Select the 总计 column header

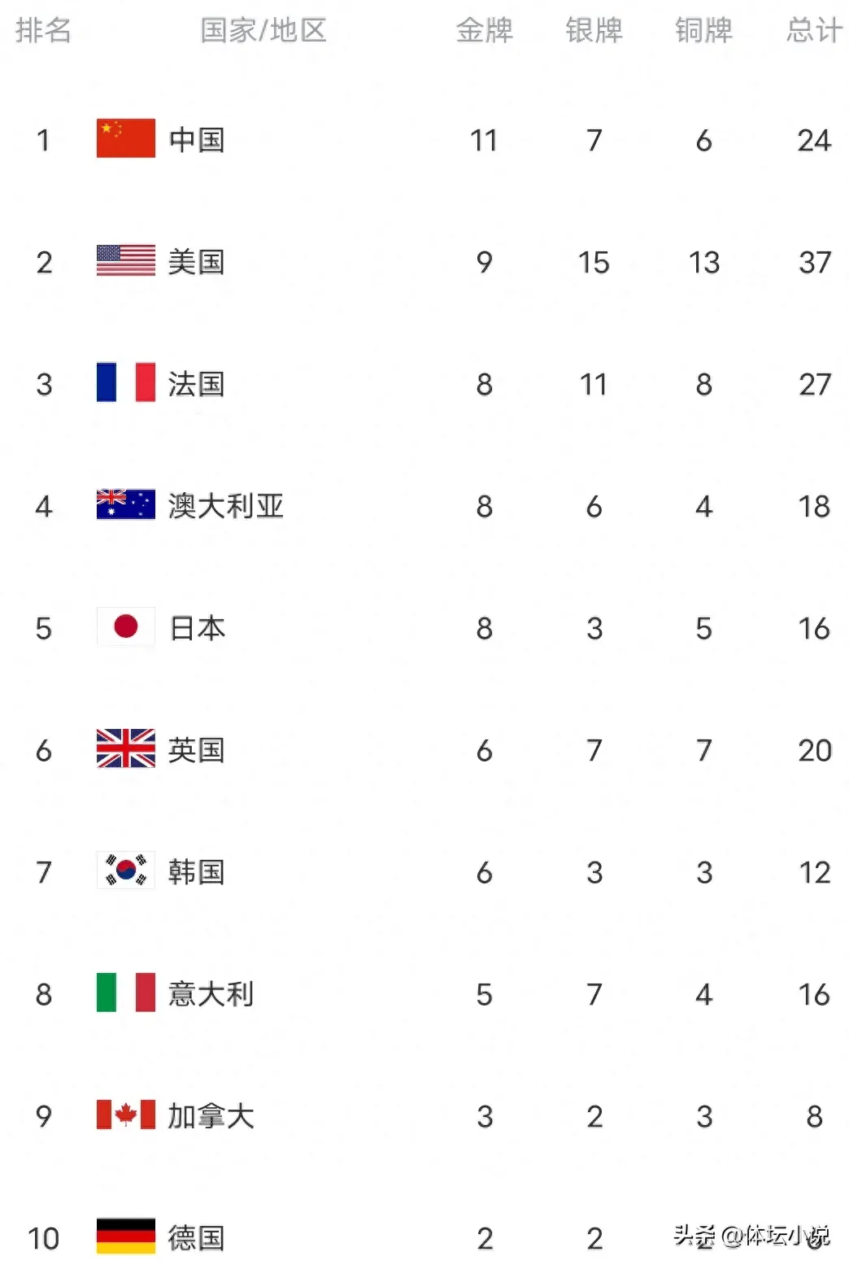(813, 31)
